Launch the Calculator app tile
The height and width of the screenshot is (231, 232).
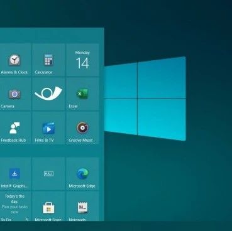click(48, 60)
